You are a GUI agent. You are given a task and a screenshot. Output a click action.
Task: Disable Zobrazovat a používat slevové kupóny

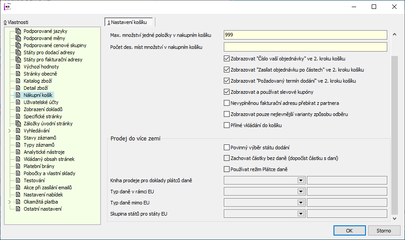226,92
